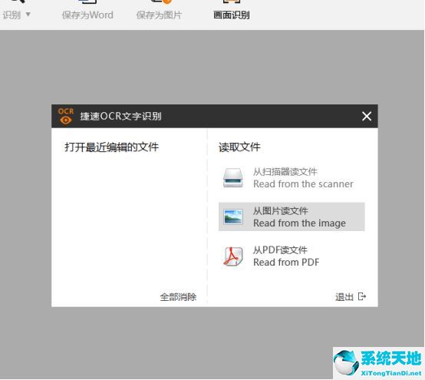Open the 识别 dropdown arrow in toolbar
Screen dimensions: 425x380
coord(28,14)
